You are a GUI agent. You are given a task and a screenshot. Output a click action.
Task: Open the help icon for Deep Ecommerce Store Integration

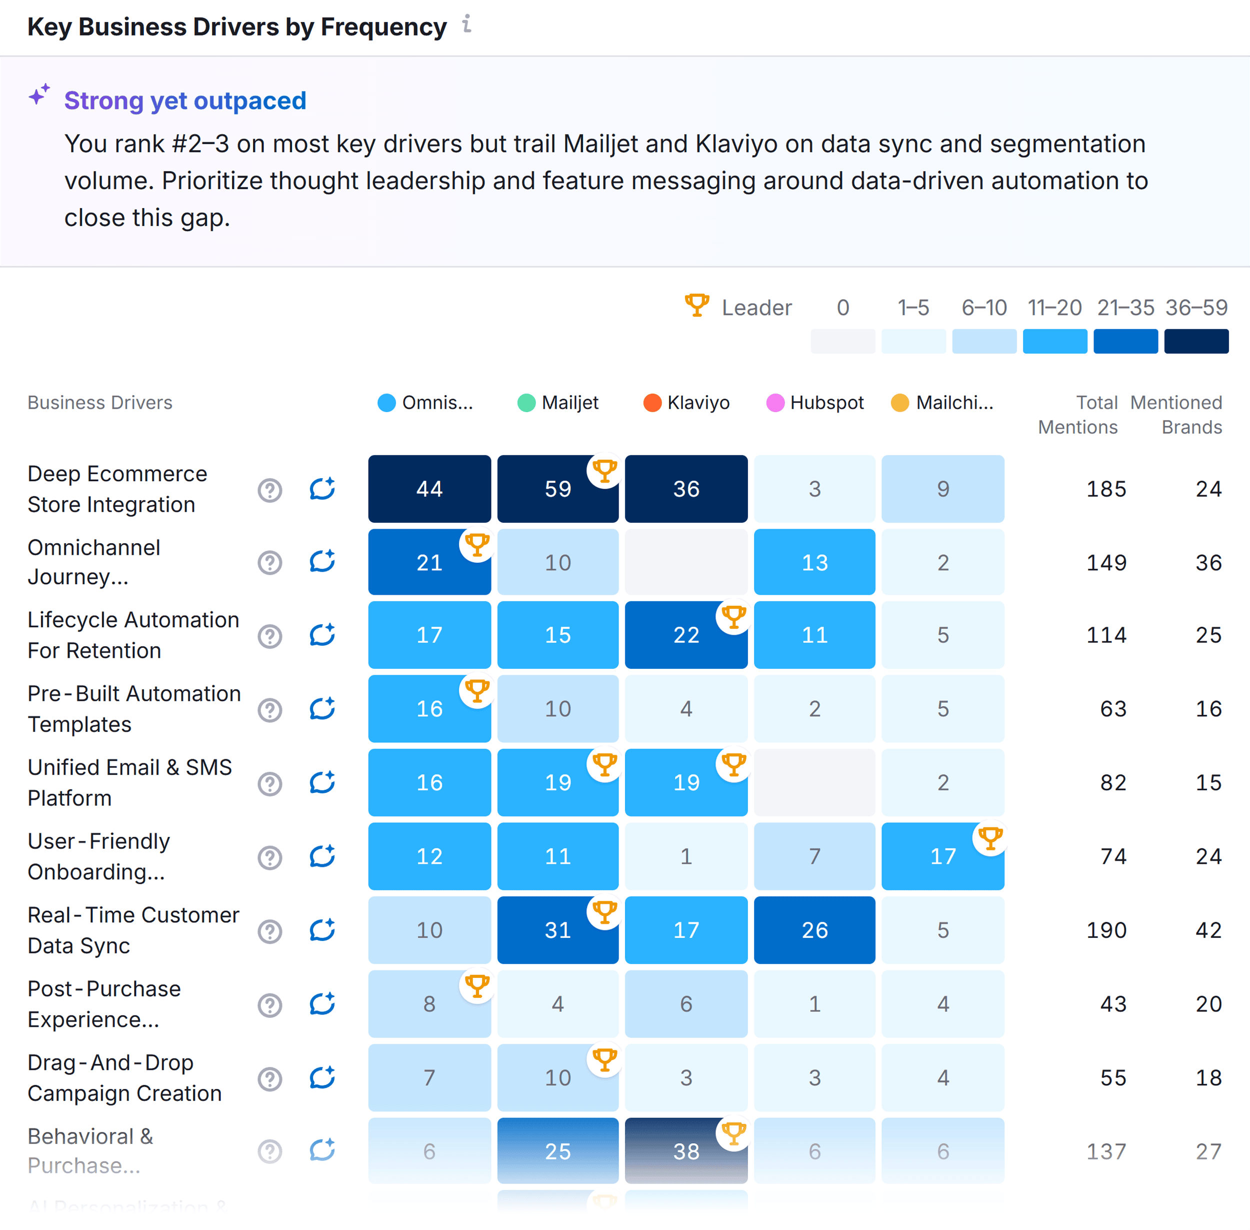point(270,490)
